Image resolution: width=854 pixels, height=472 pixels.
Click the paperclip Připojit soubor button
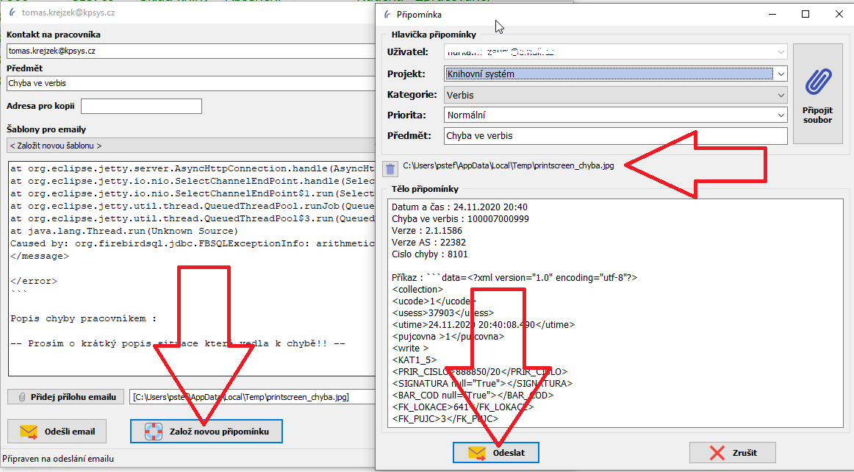tap(817, 94)
